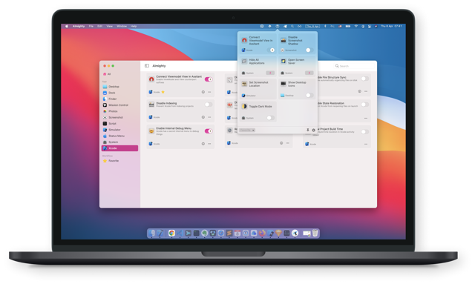Click the favorite star on Connect Viewmodel card
This screenshot has height=284, width=475.
coord(163,92)
